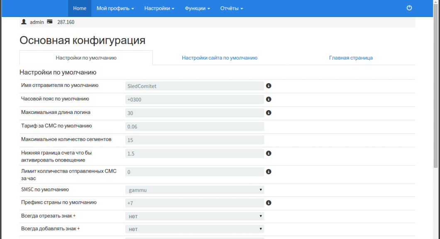The width and height of the screenshot is (440, 239).
Task: Click label 'Всегда добавлять знак +'
Action: (x=51, y=229)
